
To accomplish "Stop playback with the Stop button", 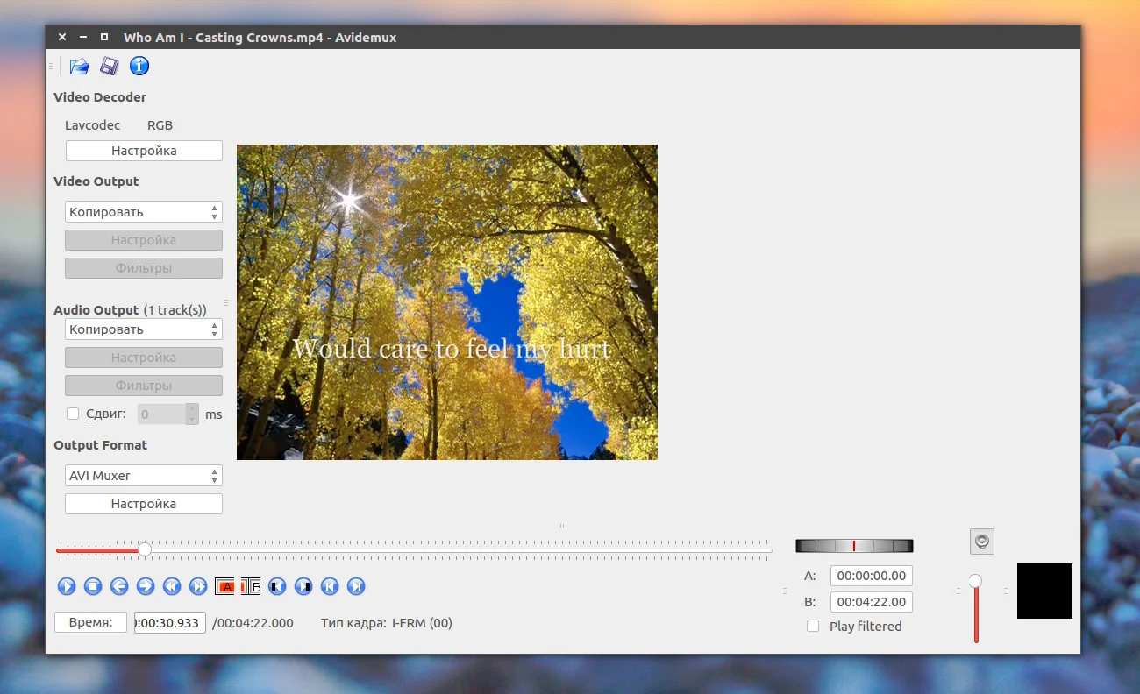I will 93,586.
